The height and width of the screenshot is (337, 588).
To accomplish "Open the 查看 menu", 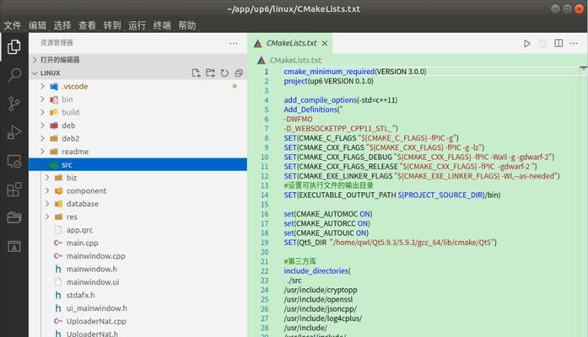I will tap(87, 25).
